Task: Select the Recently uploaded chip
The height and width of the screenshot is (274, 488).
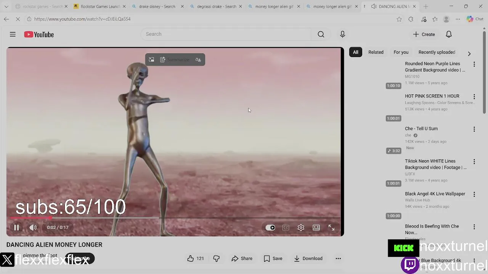Action: [x=437, y=52]
